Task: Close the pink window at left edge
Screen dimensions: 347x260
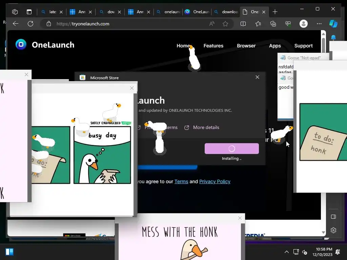Action: point(26,74)
